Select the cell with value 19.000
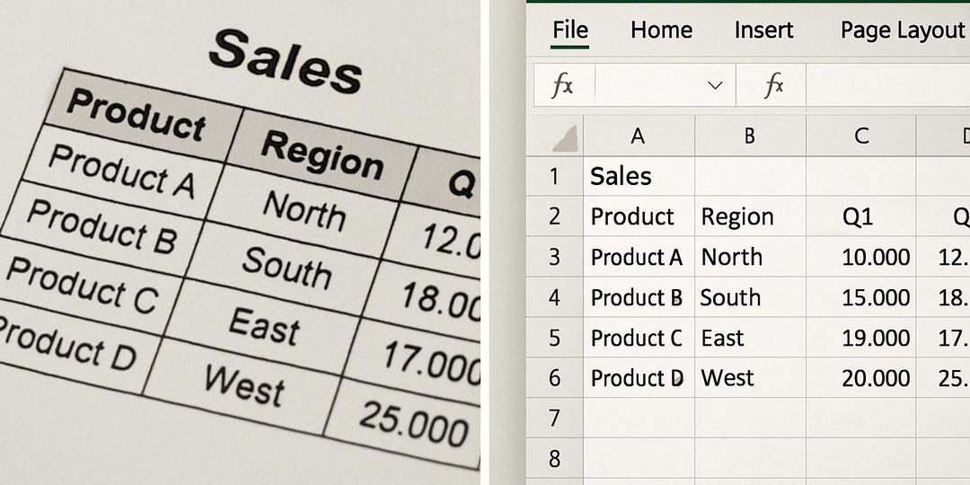Screen dimensions: 970x485 (875, 338)
